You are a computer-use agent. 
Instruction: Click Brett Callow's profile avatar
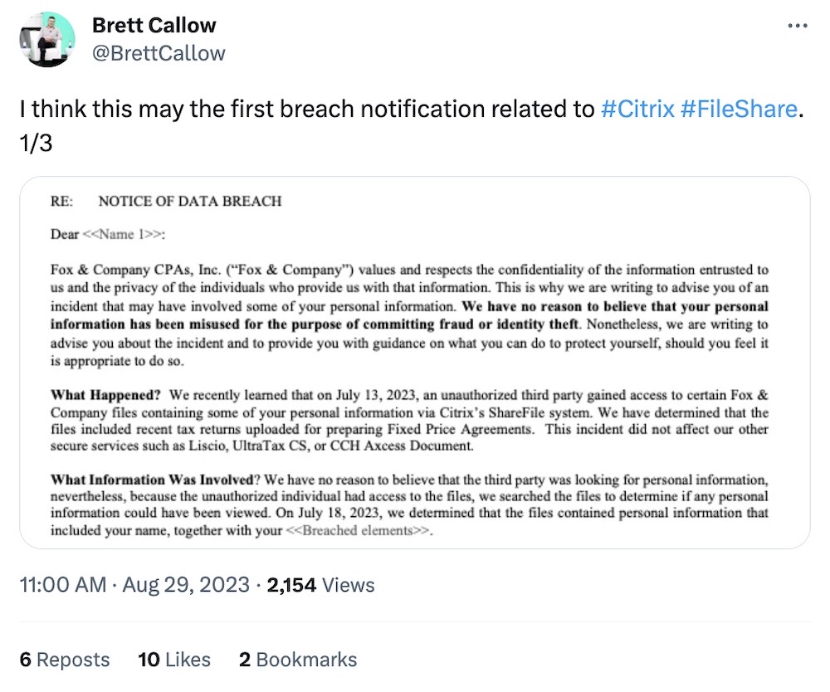click(x=47, y=39)
